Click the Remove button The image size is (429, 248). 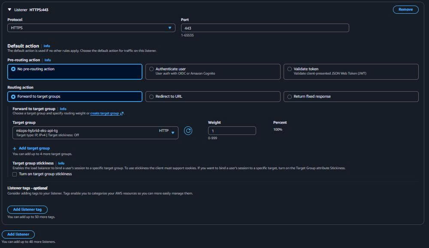click(x=405, y=9)
